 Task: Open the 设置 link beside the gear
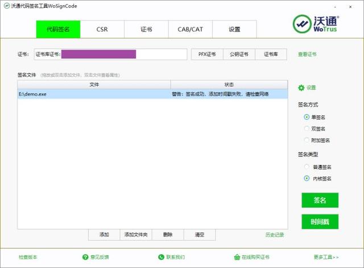pos(311,88)
